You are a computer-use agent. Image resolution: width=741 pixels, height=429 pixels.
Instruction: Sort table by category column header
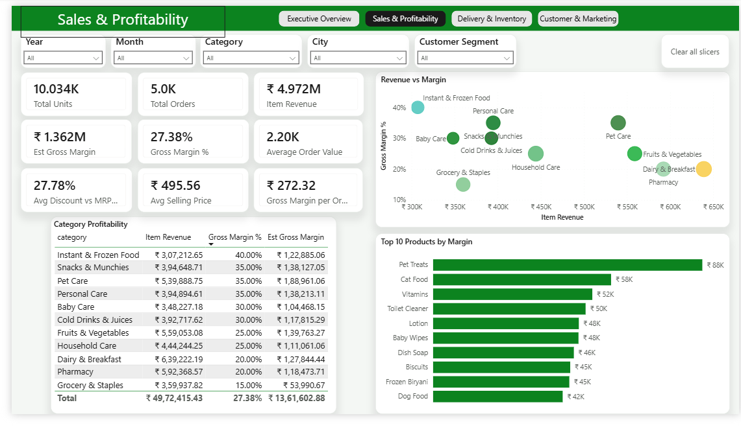(x=72, y=237)
